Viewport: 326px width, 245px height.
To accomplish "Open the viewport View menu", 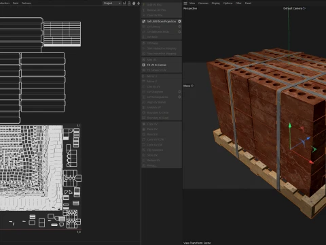I will [x=192, y=3].
